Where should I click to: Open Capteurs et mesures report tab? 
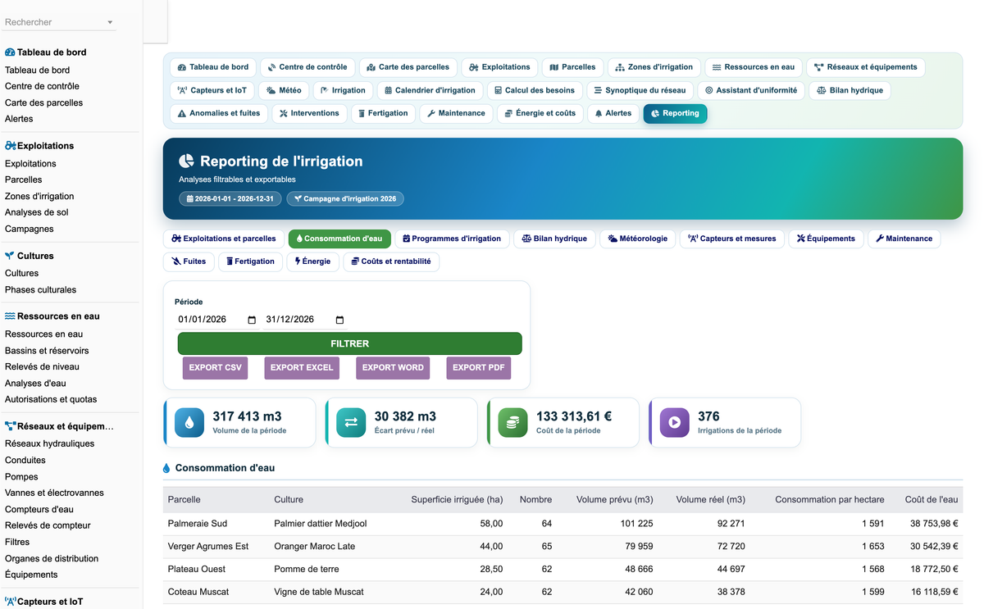731,239
